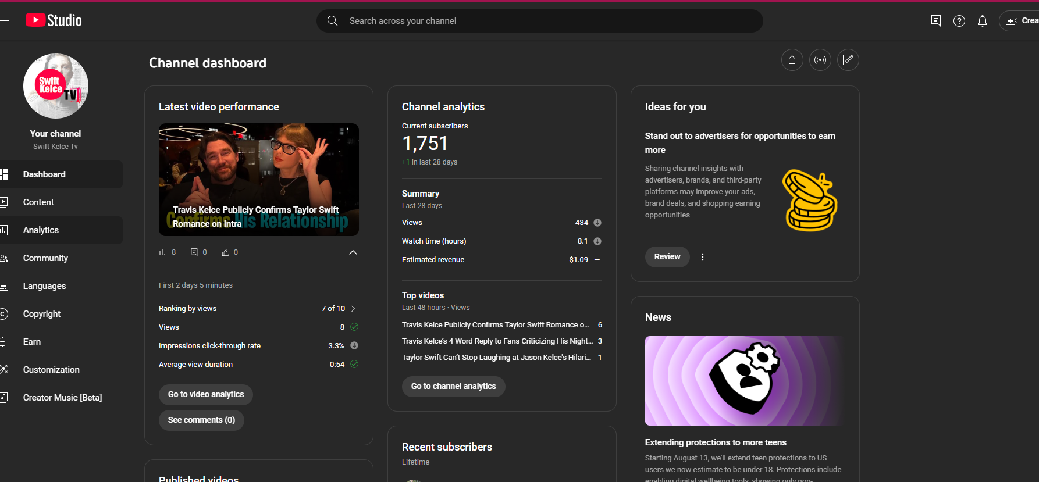Click the Create button

coord(1020,21)
